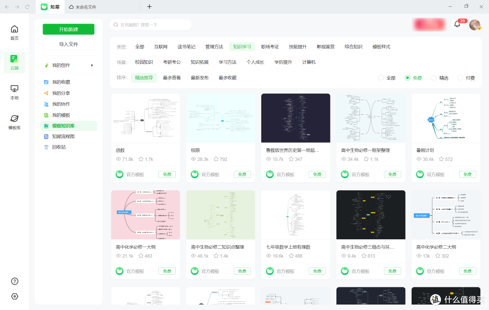Open 模板知识库 in the left menu
Image resolution: width=489 pixels, height=310 pixels.
(x=69, y=126)
